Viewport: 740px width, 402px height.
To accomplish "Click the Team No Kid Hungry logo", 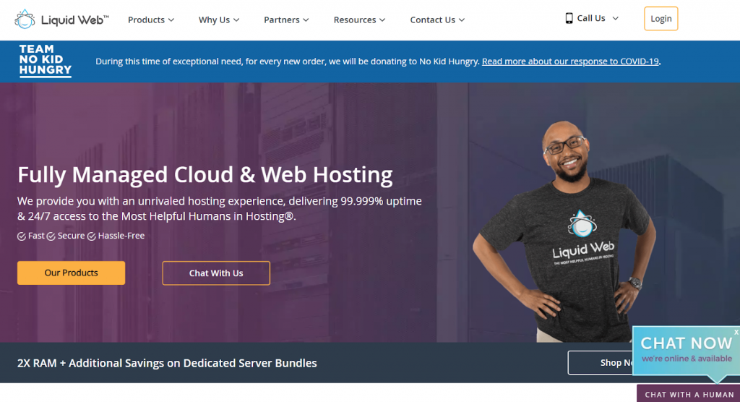I will click(46, 61).
